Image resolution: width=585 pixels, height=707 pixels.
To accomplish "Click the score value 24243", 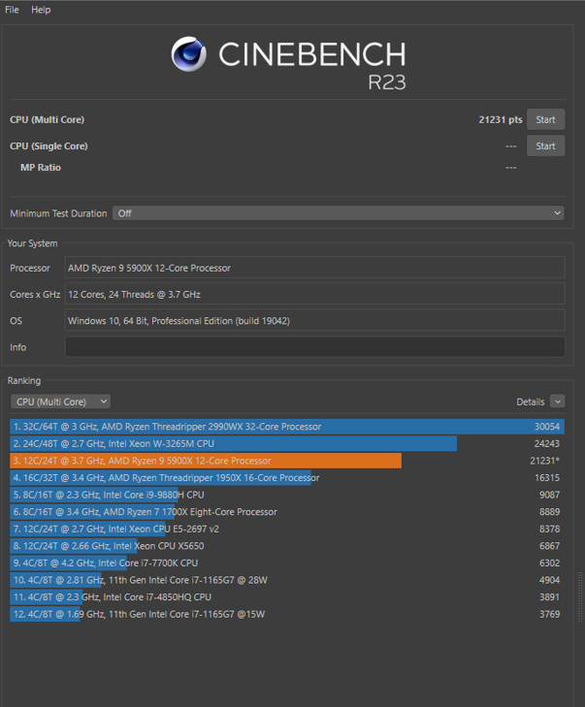I will 546,443.
